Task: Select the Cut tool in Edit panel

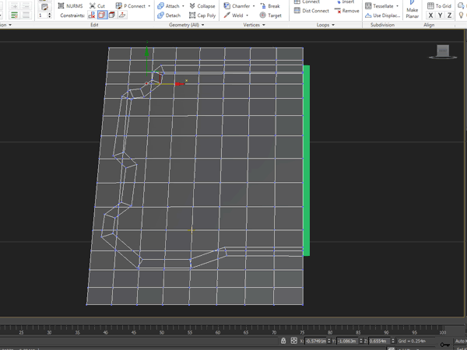Action: [97, 5]
